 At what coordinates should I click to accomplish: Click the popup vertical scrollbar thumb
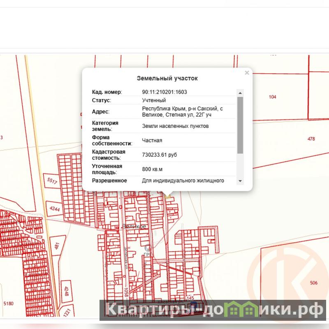tap(240, 123)
